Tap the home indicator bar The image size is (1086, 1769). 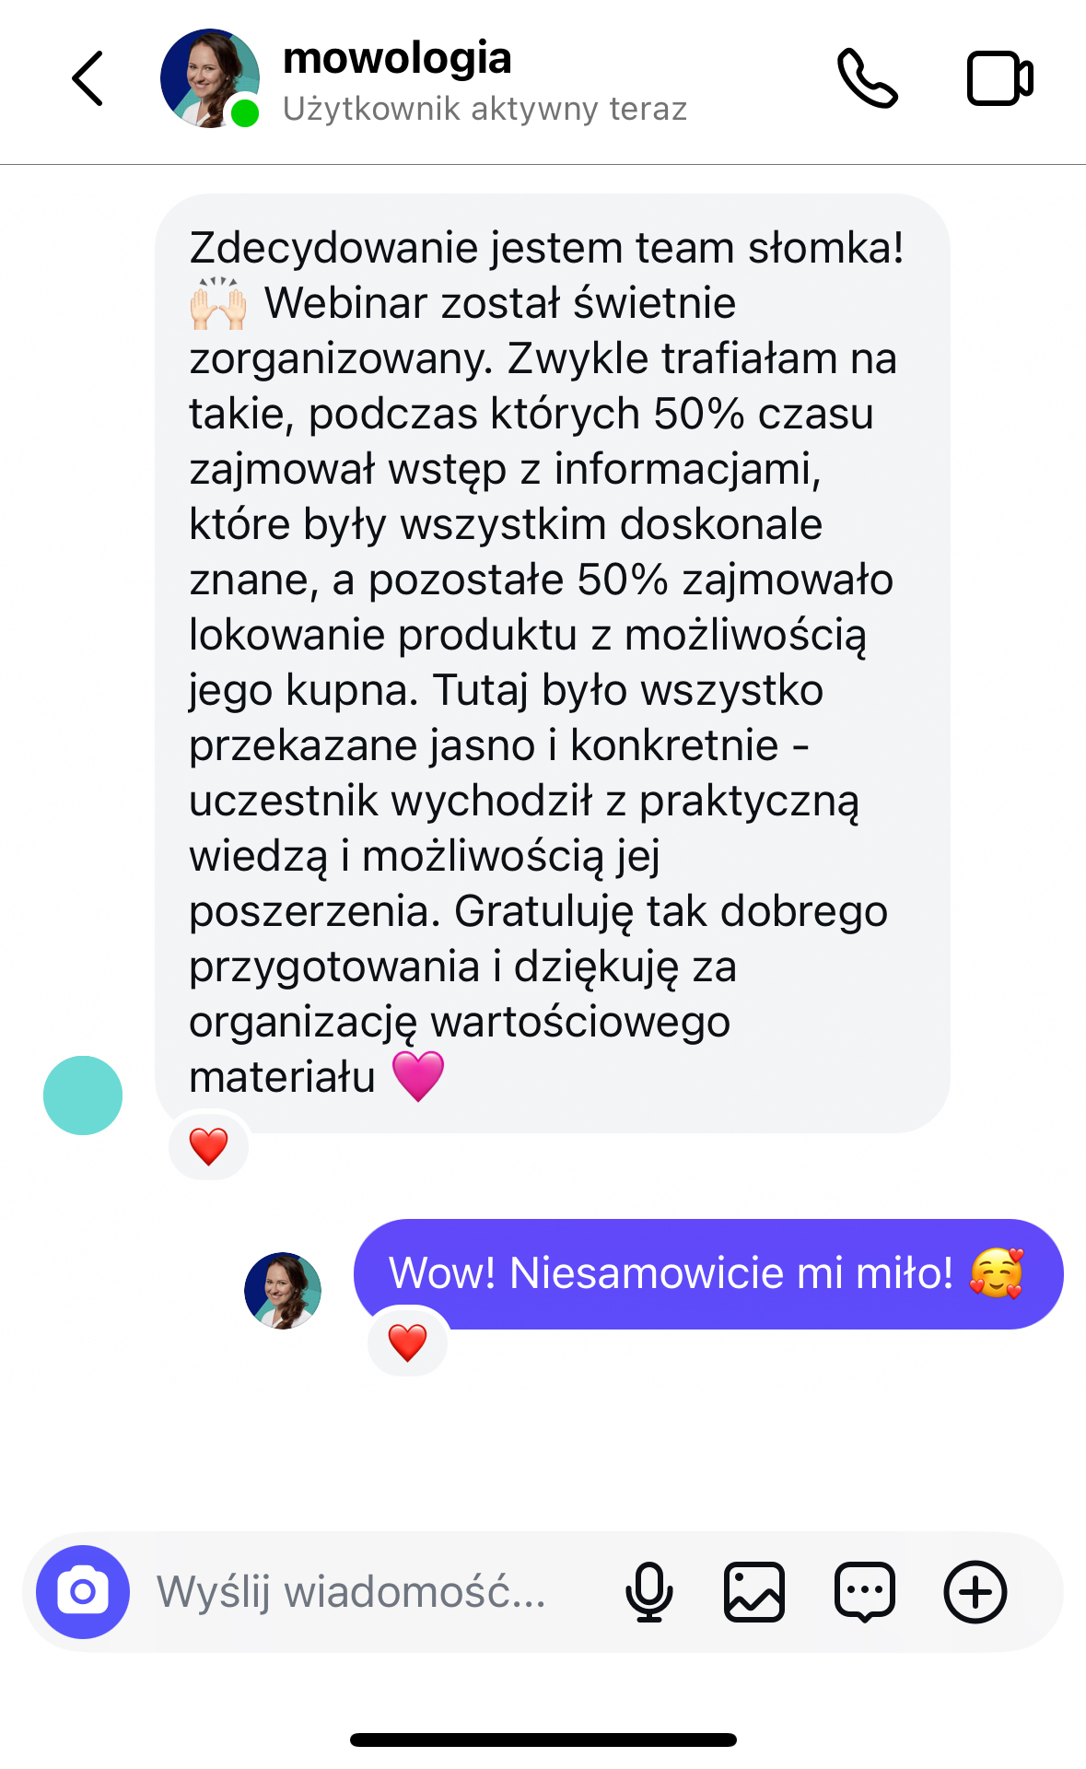click(x=543, y=1740)
